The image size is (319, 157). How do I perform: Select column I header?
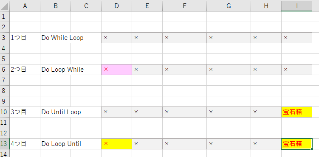pyautogui.click(x=297, y=6)
